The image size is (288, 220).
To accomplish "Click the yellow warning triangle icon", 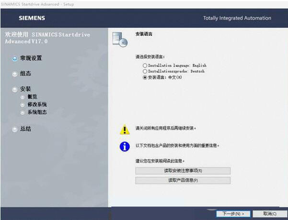I will 125,130.
